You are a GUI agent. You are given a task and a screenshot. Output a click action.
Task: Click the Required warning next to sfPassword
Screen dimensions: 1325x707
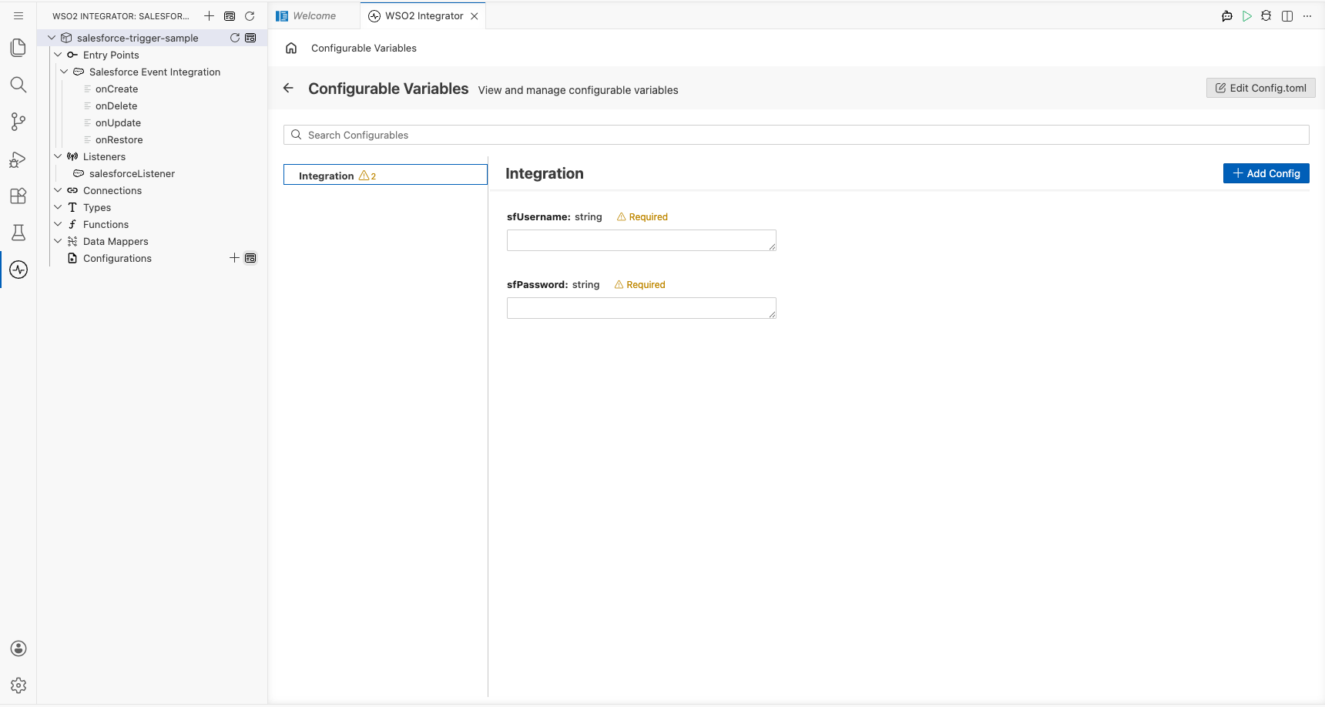tap(640, 284)
